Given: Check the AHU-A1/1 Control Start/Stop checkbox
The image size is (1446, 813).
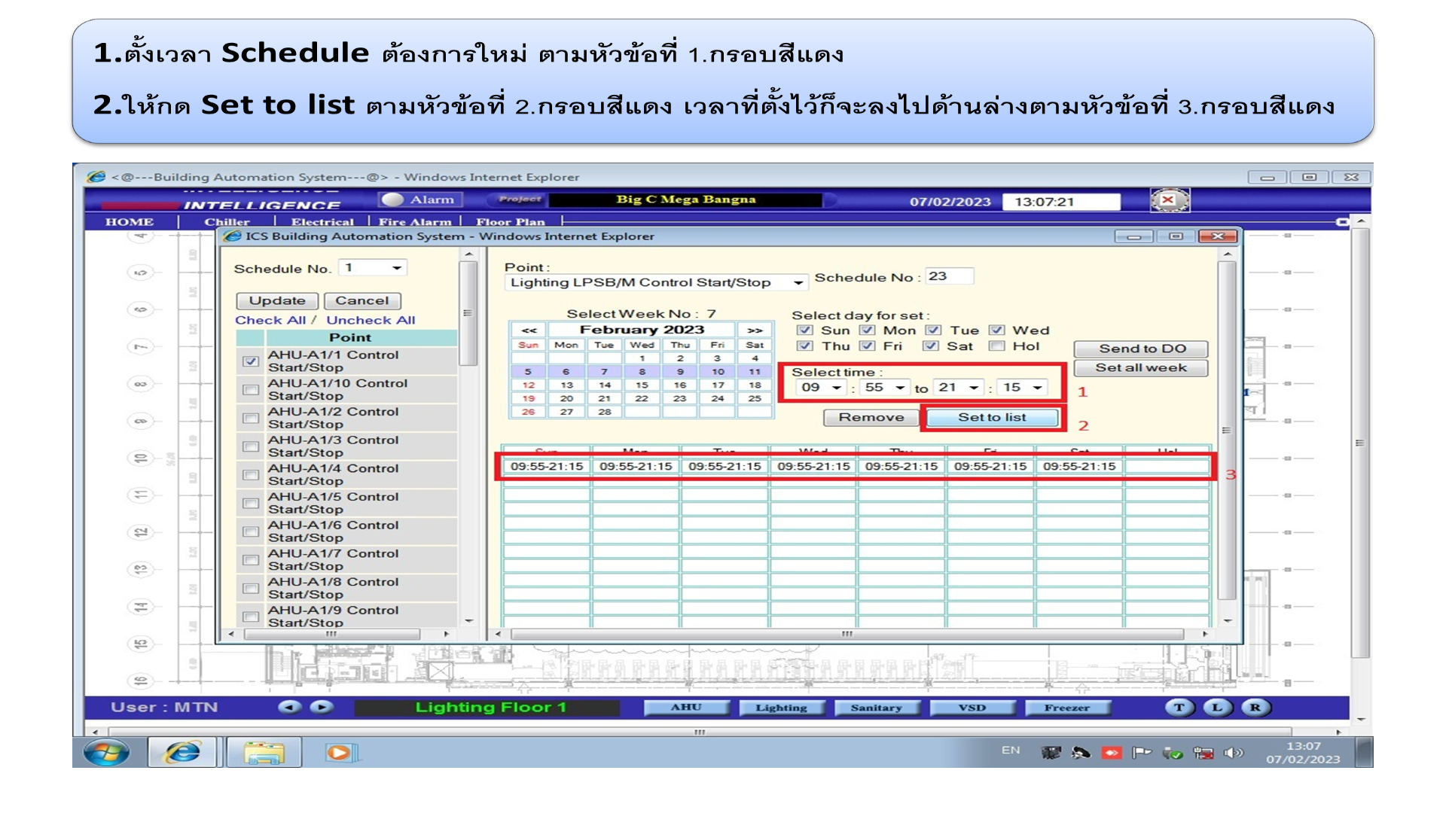Looking at the screenshot, I should click(251, 361).
